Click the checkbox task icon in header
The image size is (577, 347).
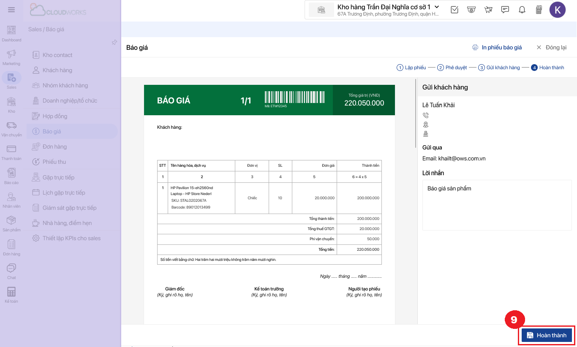coord(455,10)
